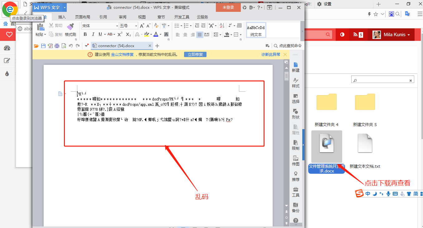Click the browser file search input field
This screenshot has width=423, height=228.
point(383,80)
